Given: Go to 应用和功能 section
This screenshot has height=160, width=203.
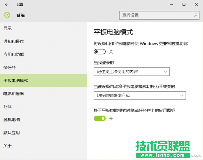Looking at the screenshot, I should click(14, 55).
